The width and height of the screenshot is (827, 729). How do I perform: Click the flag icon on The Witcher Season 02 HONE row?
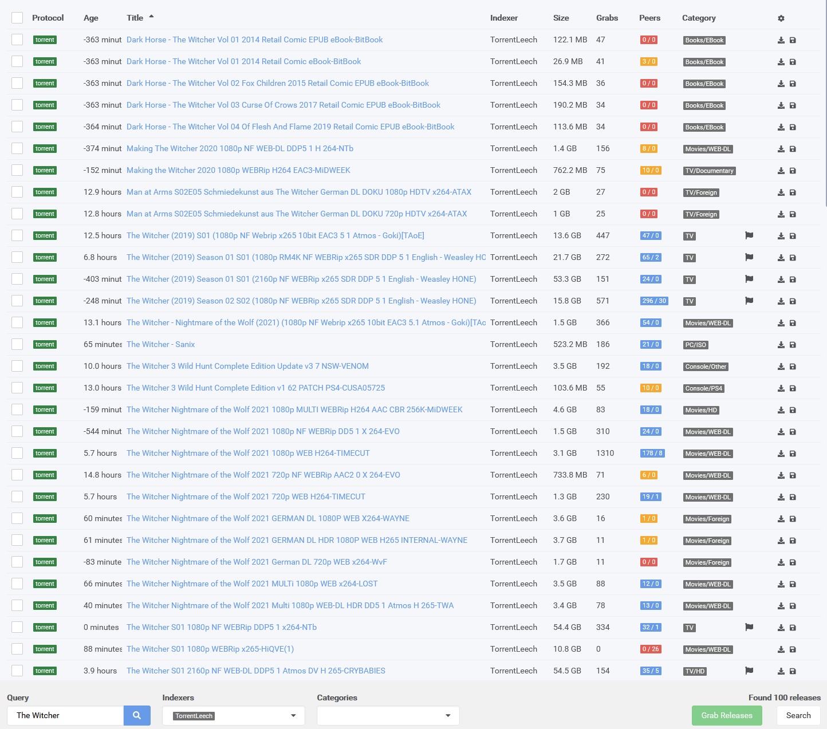pyautogui.click(x=749, y=301)
